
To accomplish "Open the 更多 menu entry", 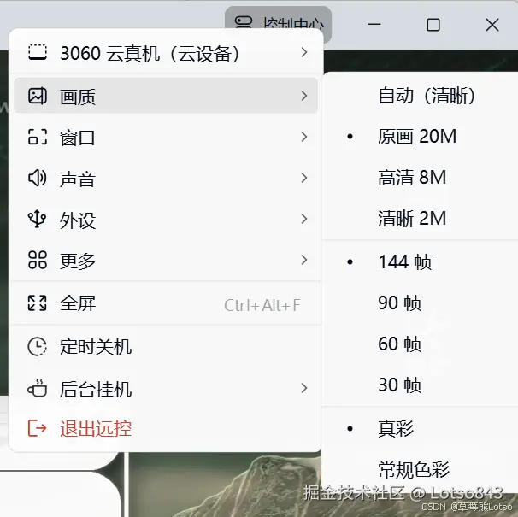I will pyautogui.click(x=166, y=260).
